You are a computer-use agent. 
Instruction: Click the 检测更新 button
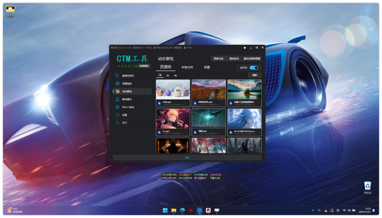[144, 66]
